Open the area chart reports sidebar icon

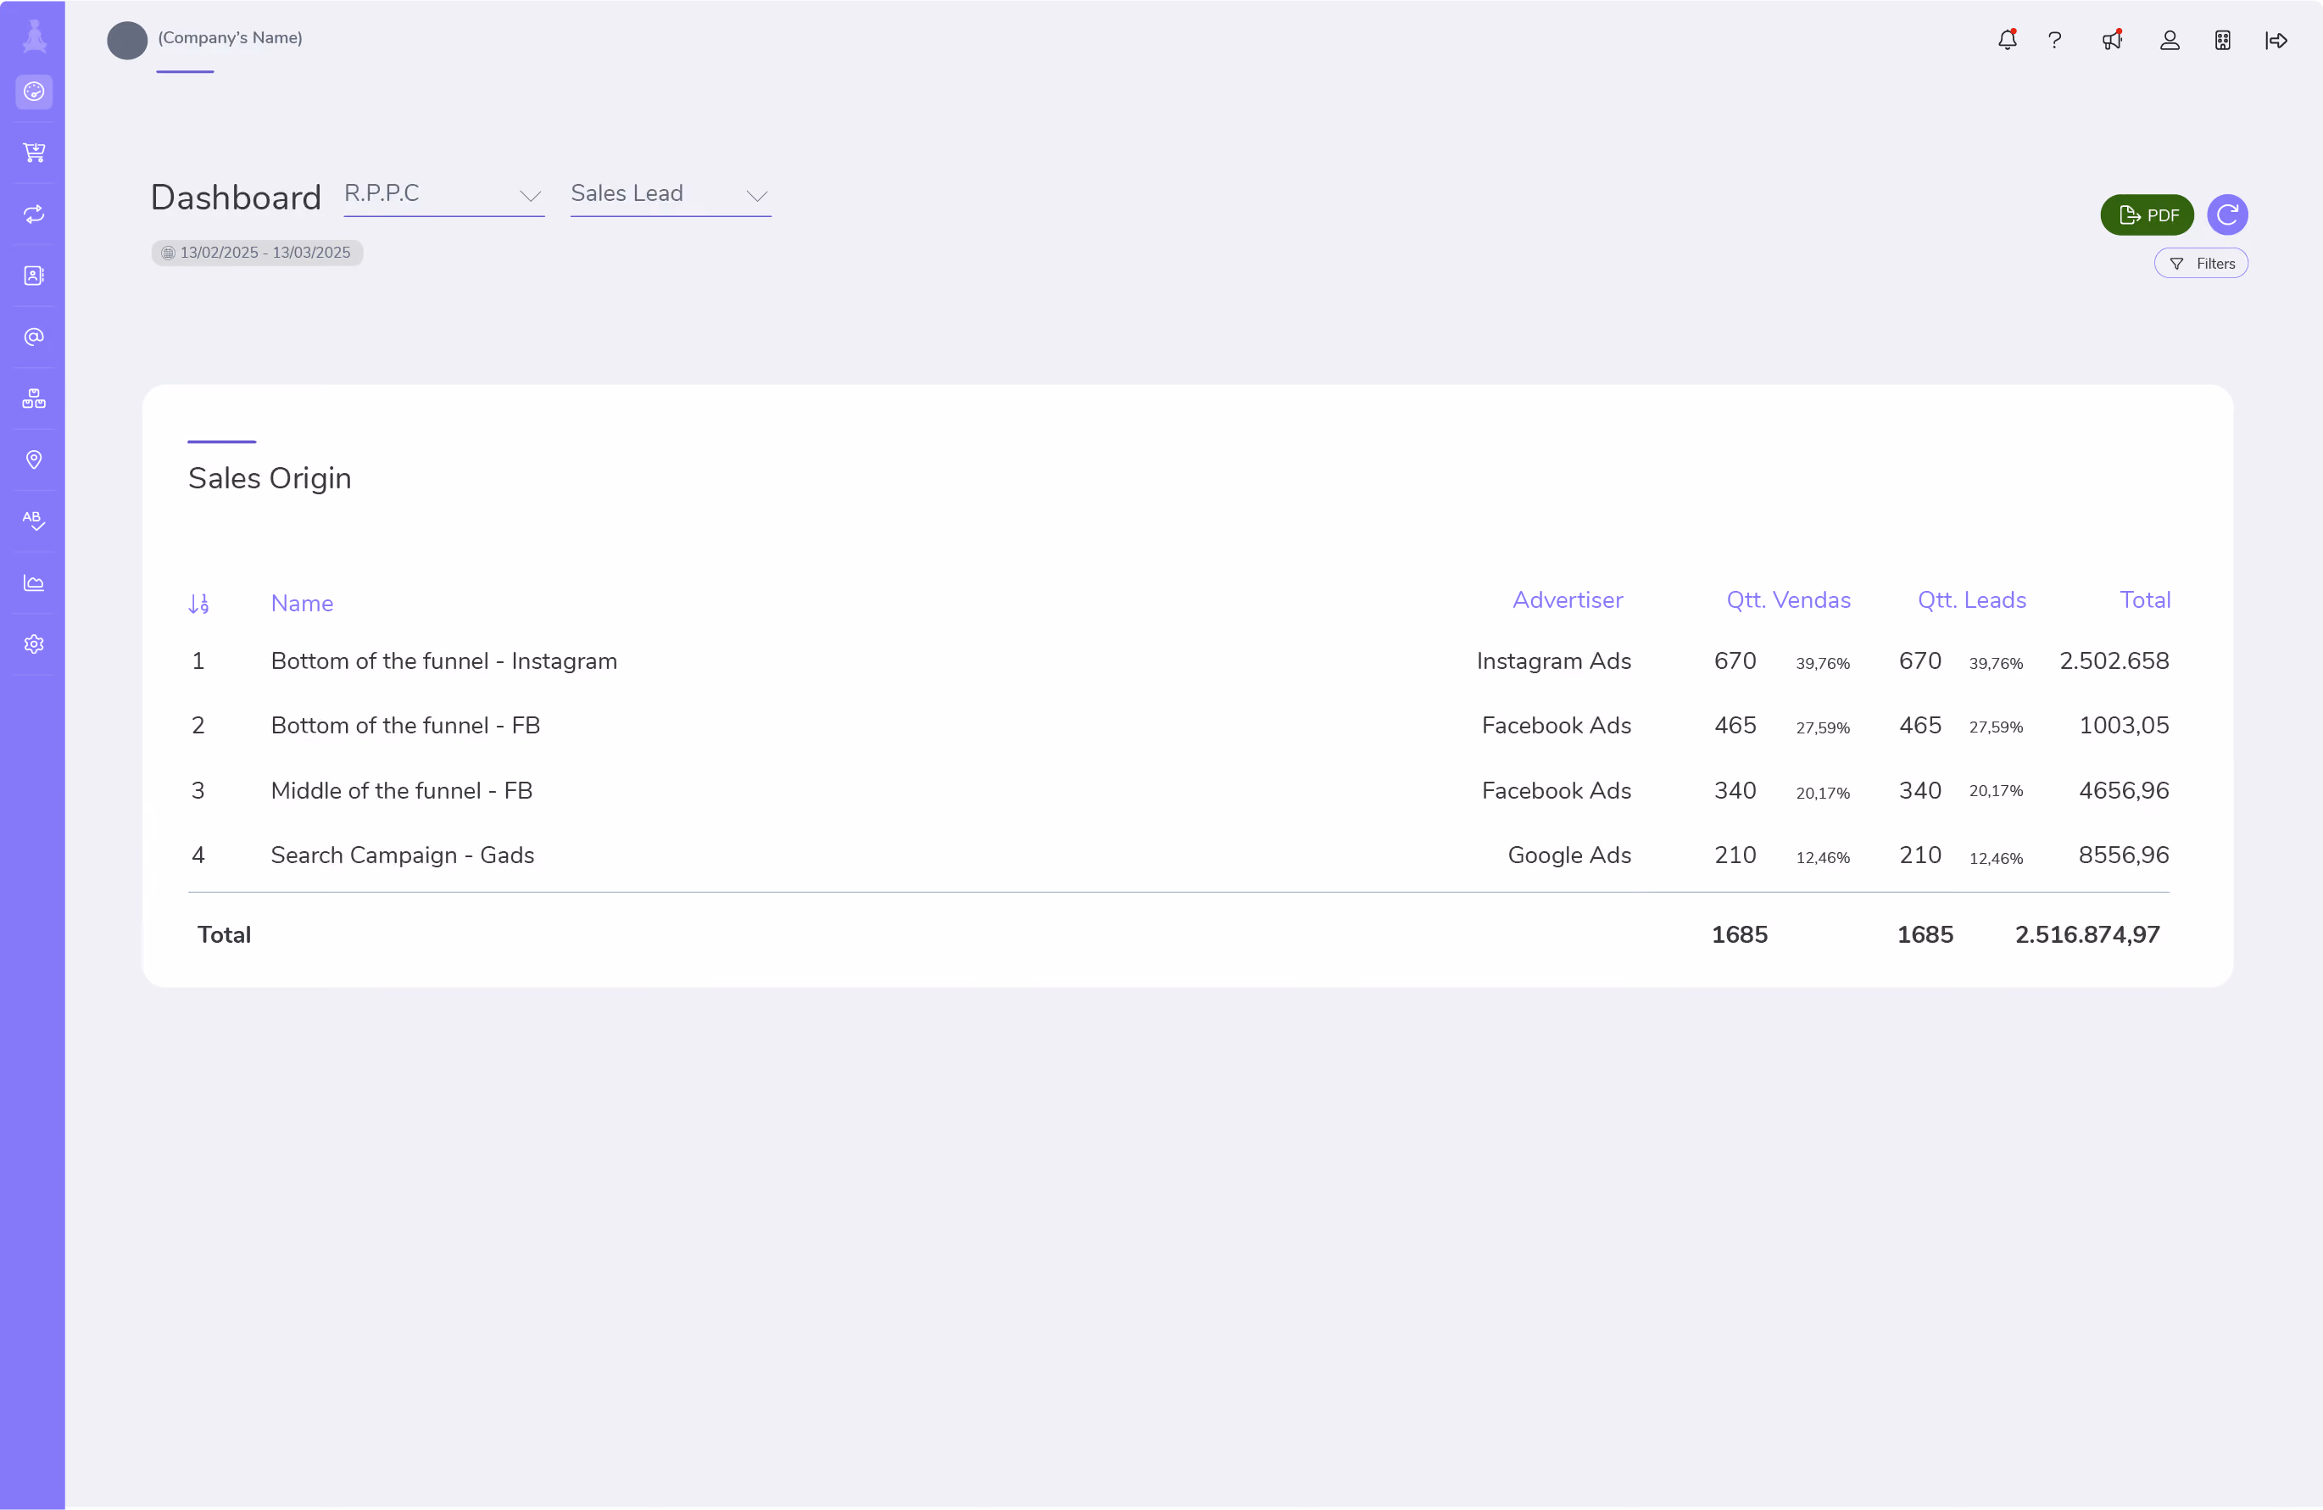point(34,582)
